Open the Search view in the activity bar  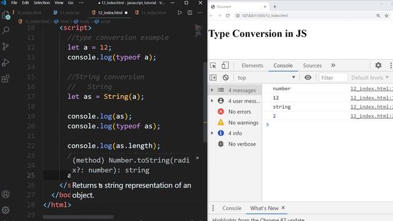[6, 30]
